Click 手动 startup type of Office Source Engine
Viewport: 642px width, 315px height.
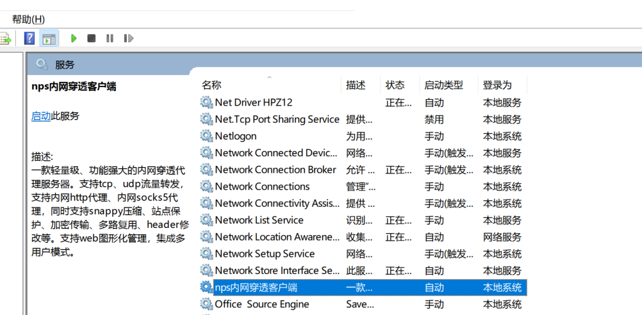coord(434,304)
